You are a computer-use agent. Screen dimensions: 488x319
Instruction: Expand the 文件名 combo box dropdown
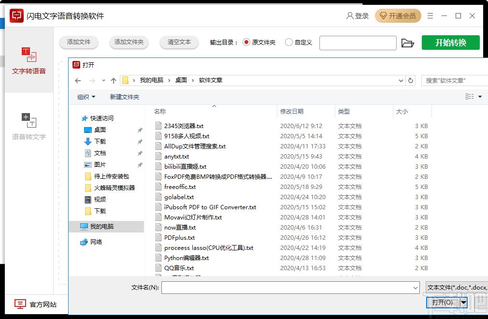coord(415,288)
